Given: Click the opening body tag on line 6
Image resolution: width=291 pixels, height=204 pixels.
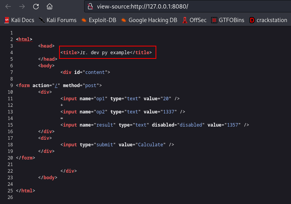Looking at the screenshot, I should (46, 66).
